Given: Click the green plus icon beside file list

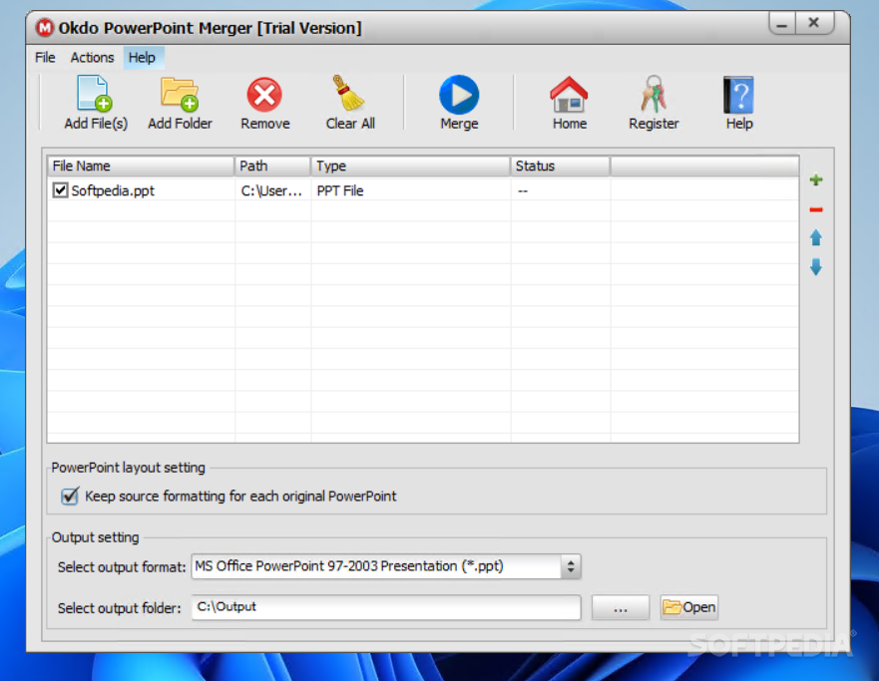Looking at the screenshot, I should [x=816, y=179].
